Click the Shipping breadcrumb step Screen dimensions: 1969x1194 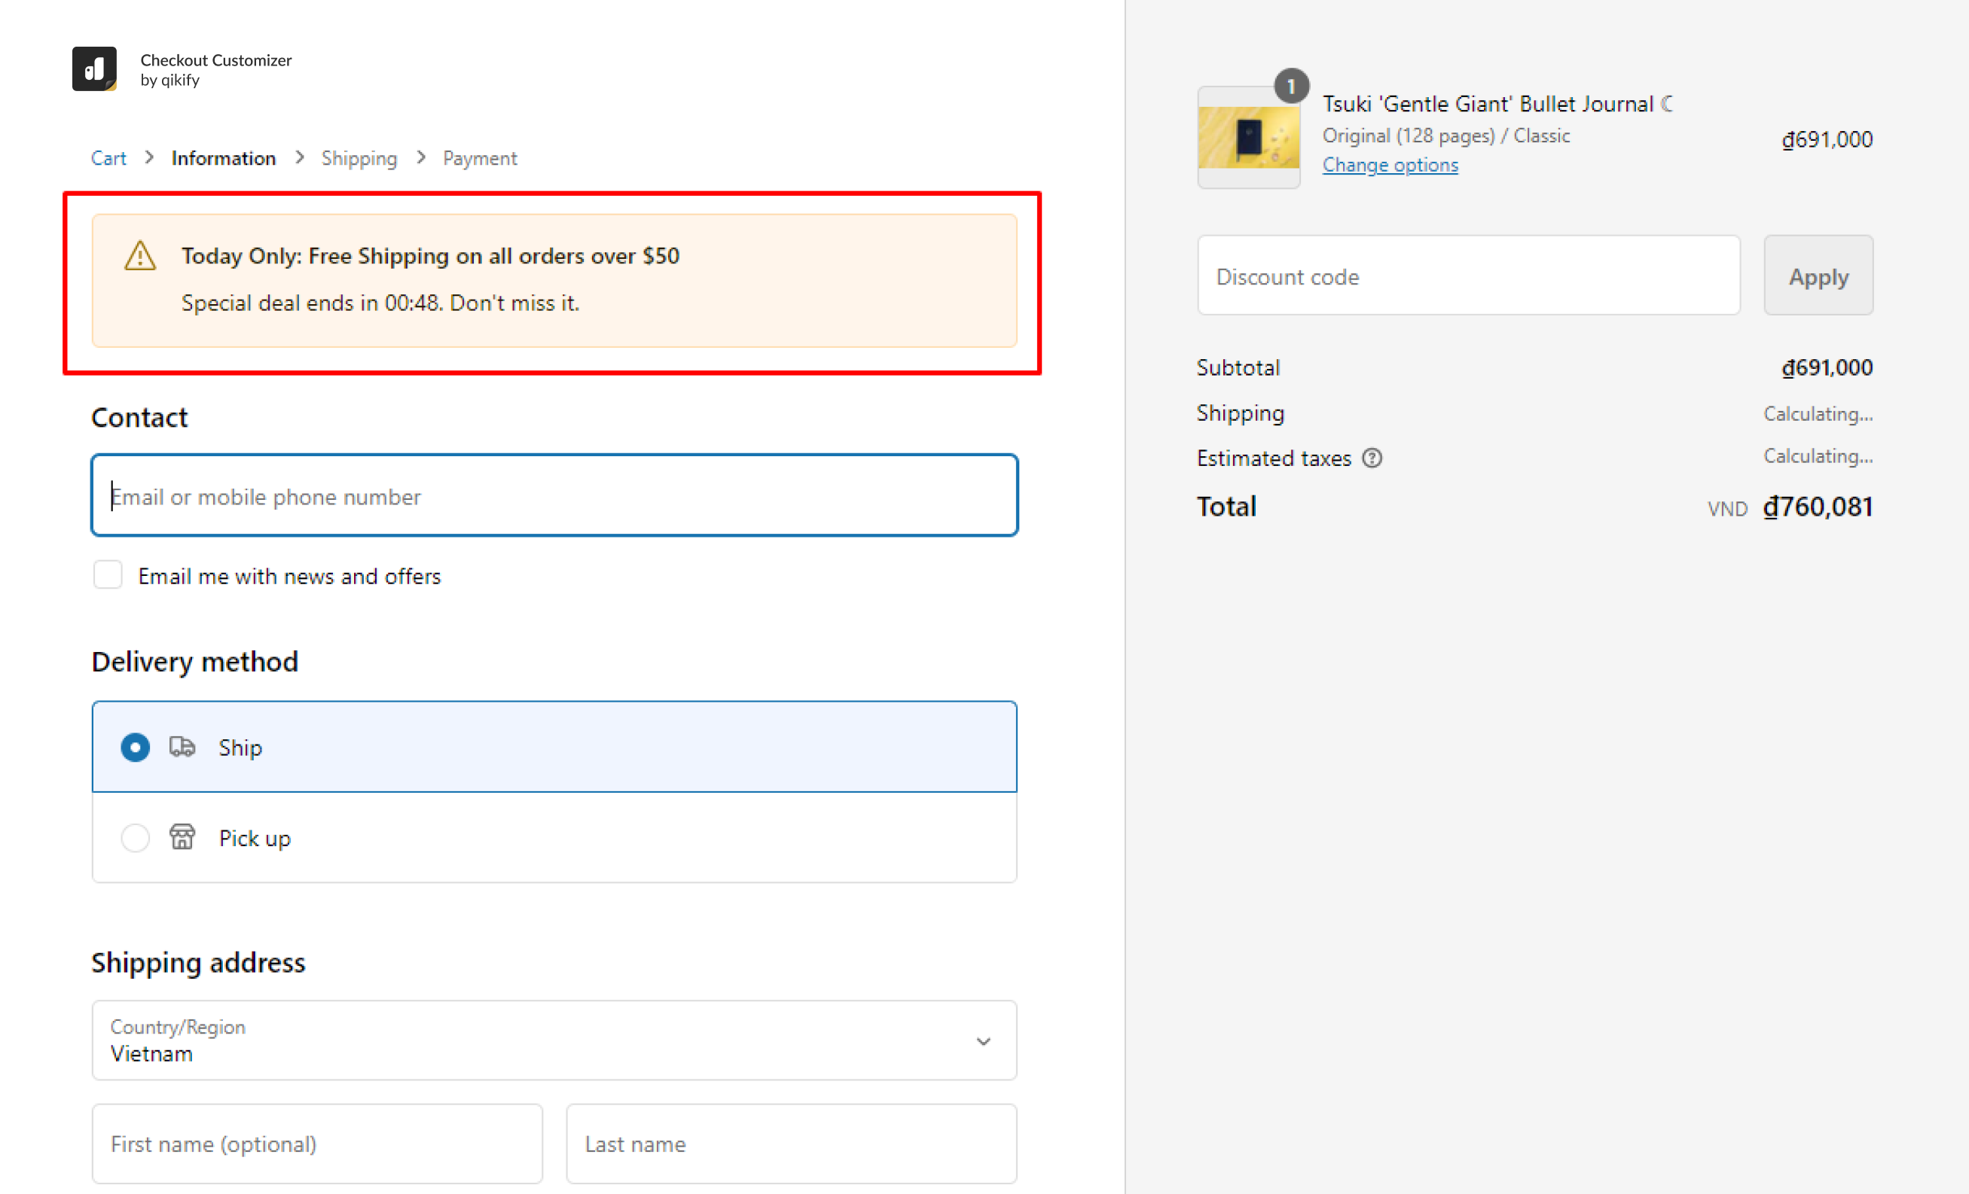point(359,158)
